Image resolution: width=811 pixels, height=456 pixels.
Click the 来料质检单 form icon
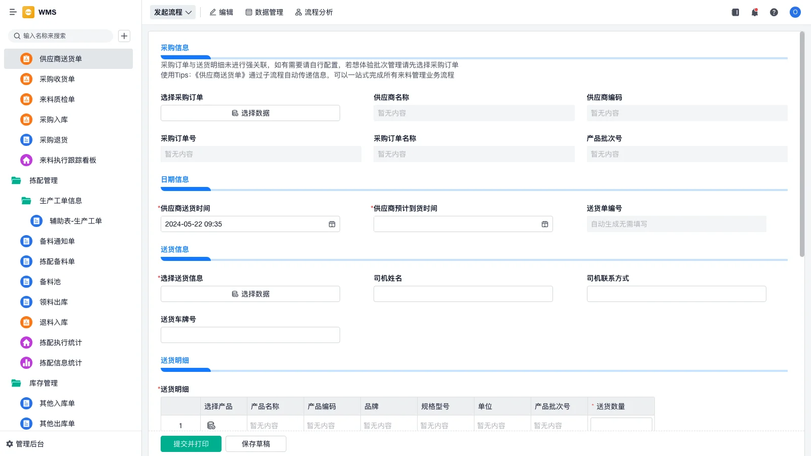tap(26, 99)
